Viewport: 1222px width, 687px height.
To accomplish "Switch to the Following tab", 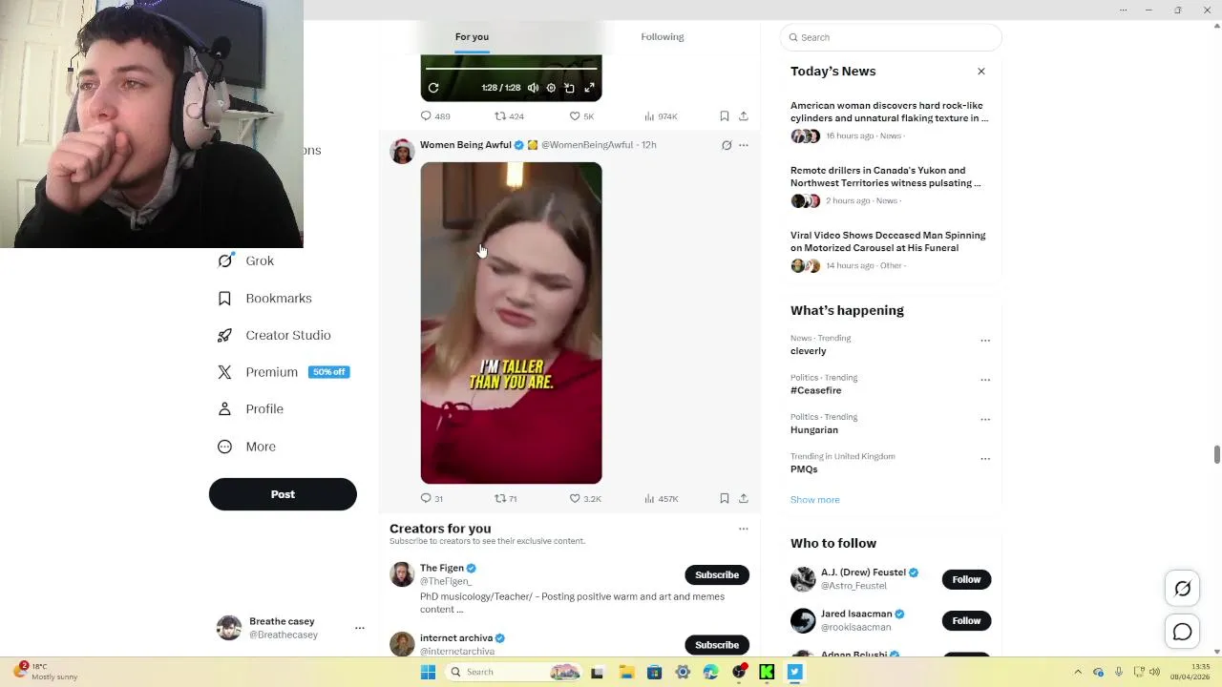I will point(663,37).
